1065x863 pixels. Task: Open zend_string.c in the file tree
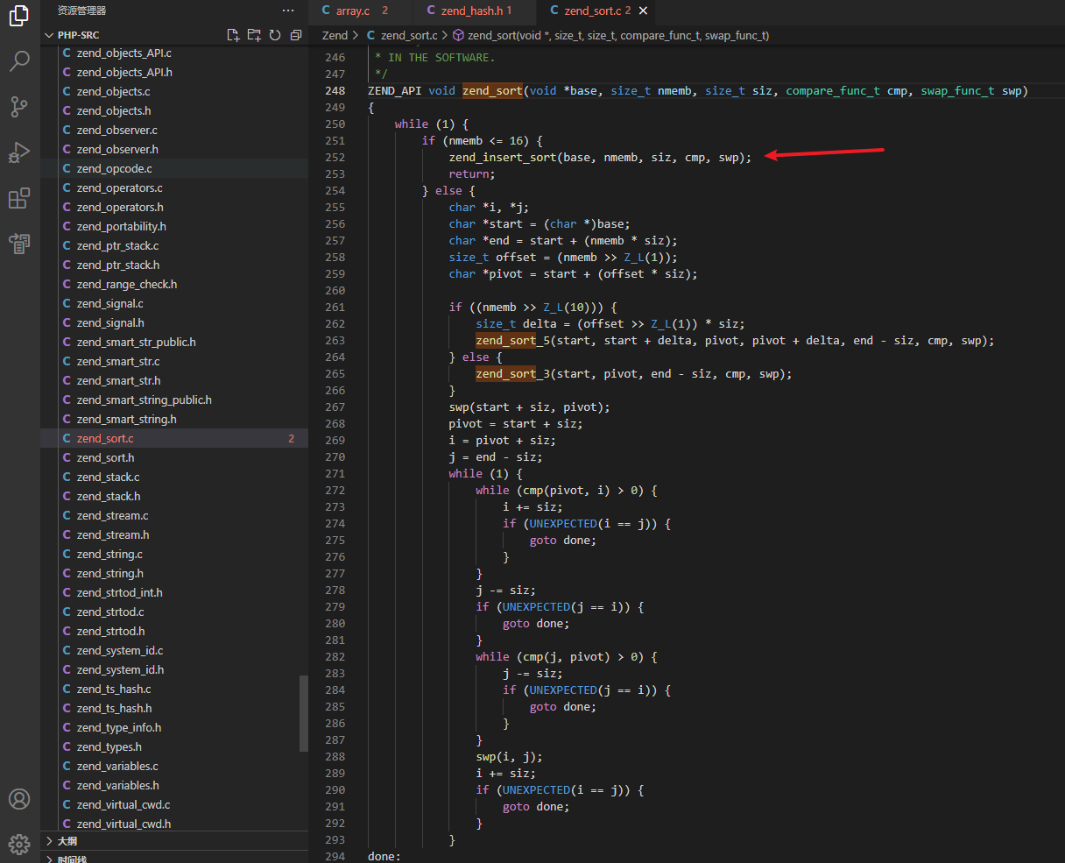(109, 554)
